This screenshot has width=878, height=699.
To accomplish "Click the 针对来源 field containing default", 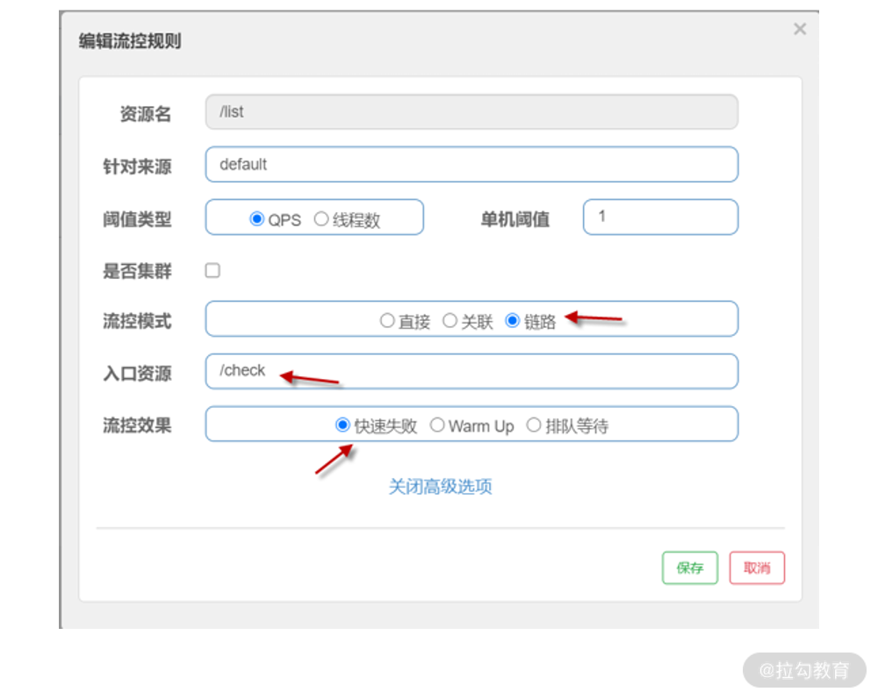I will point(471,164).
